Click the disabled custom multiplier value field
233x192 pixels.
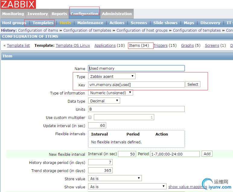click(x=124, y=117)
